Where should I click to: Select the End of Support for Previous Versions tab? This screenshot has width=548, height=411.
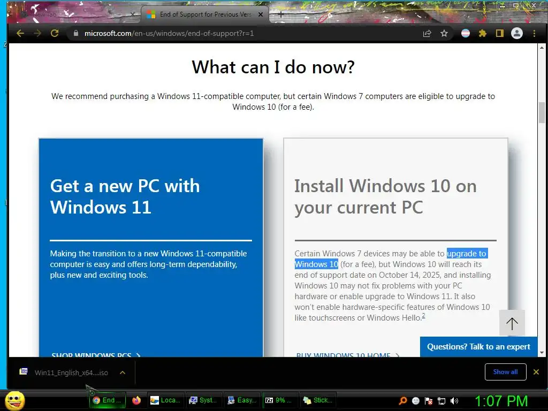(x=205, y=14)
